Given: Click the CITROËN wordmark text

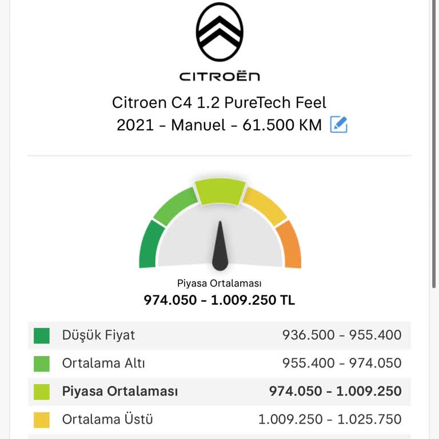Looking at the screenshot, I should 219,77.
